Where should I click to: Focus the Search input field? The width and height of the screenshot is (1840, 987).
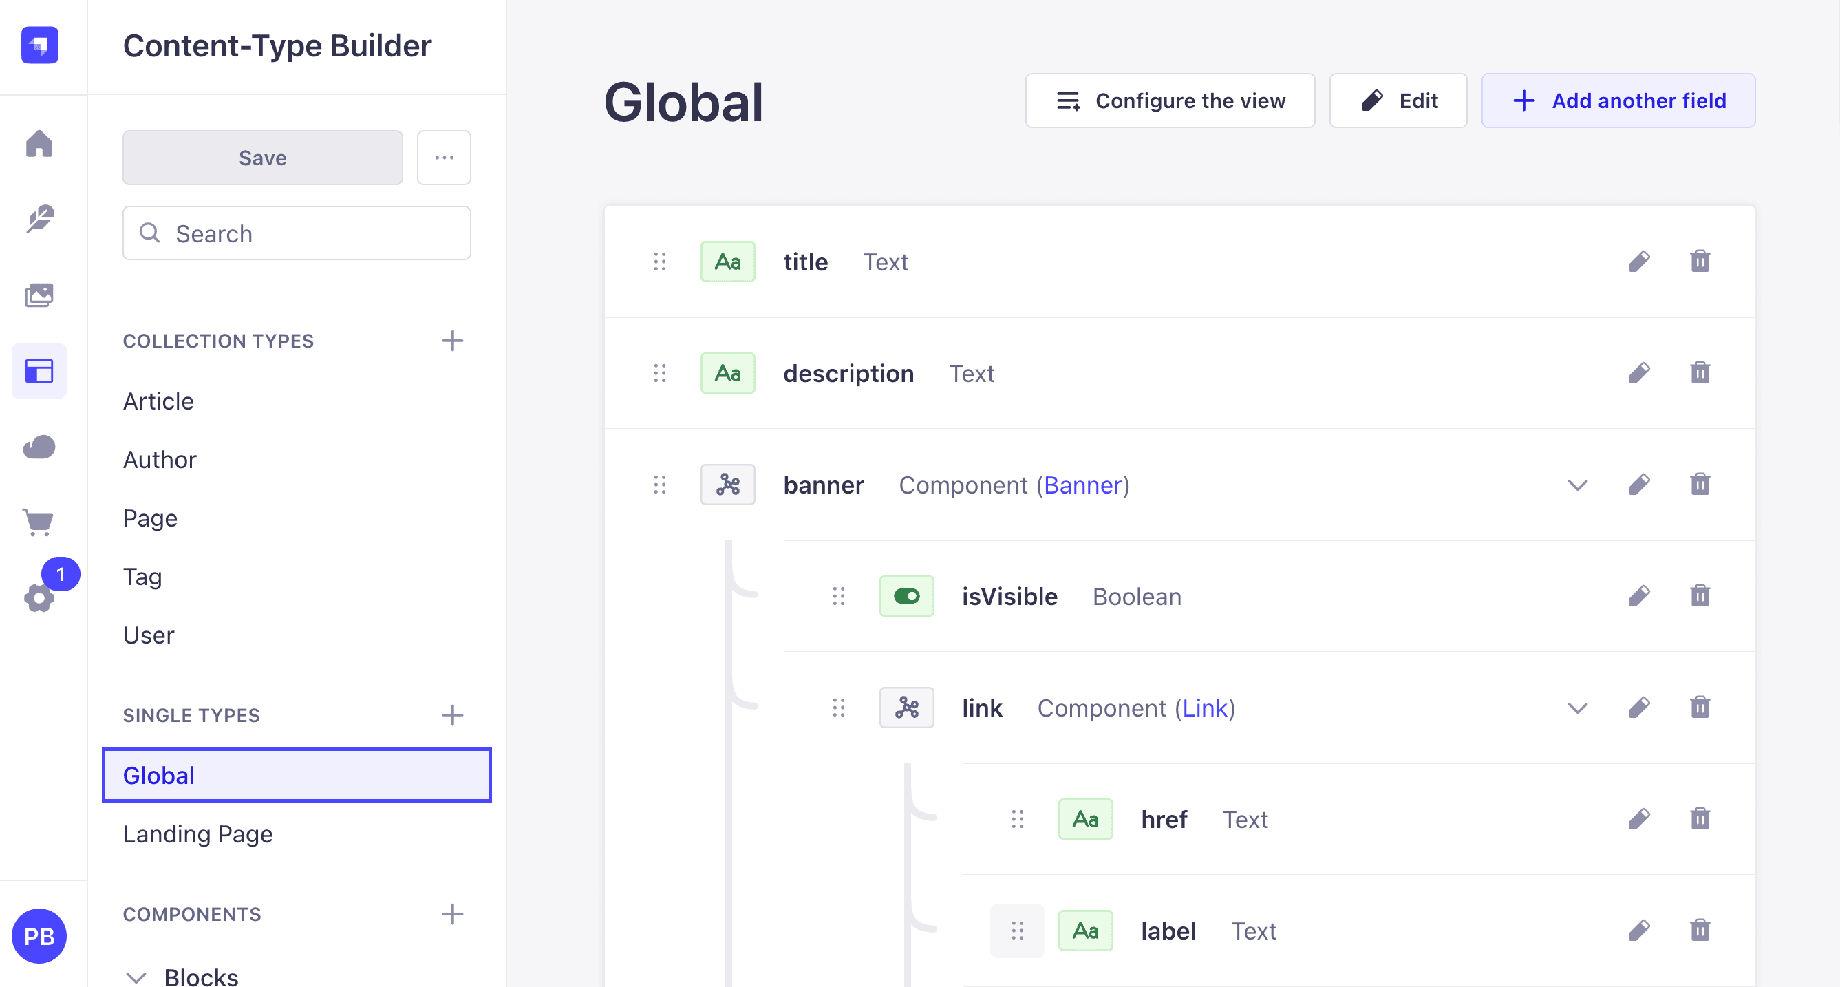tap(297, 234)
